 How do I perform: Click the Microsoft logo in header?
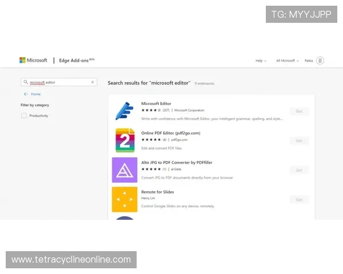click(x=33, y=60)
